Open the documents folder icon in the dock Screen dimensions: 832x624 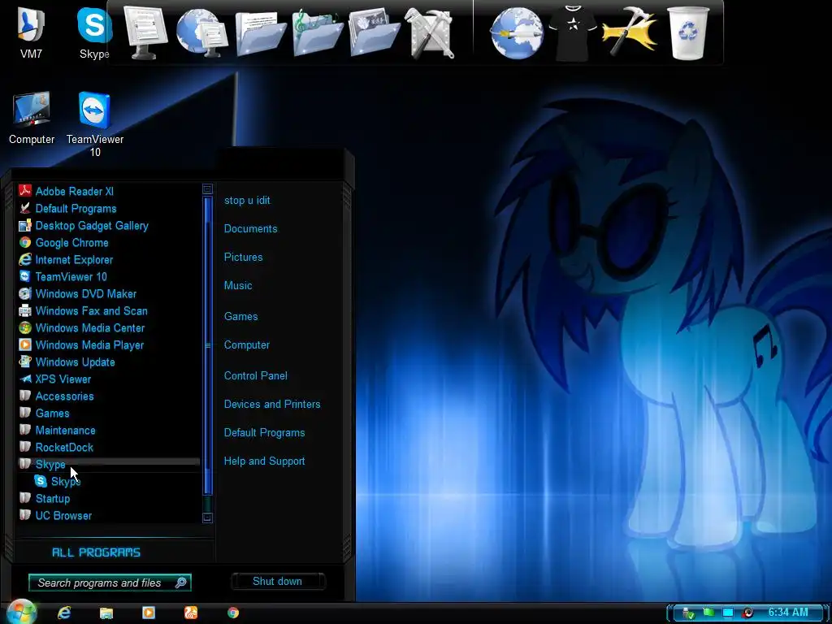tap(260, 32)
